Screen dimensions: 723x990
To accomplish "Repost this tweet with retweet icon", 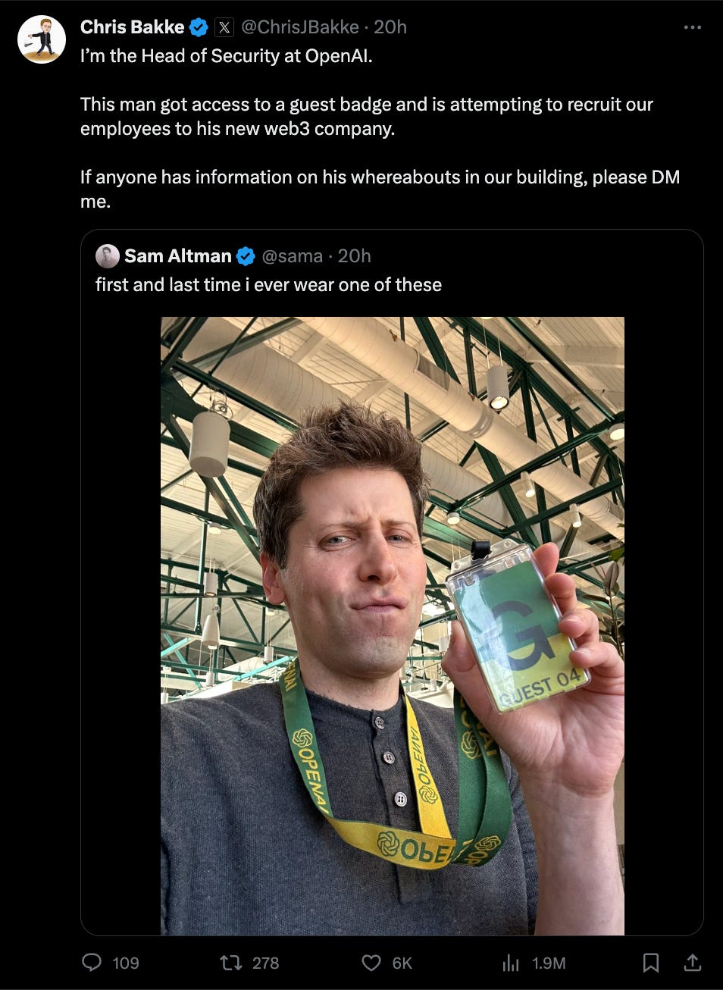I will point(230,963).
